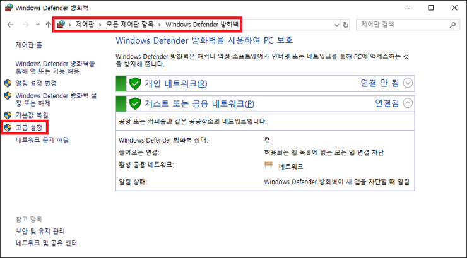Click the magnifier icon in the search box

452,25
